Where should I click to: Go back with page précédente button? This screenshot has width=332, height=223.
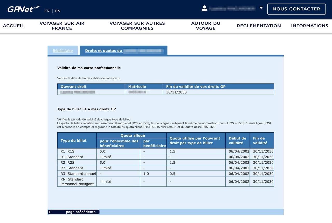point(74,212)
